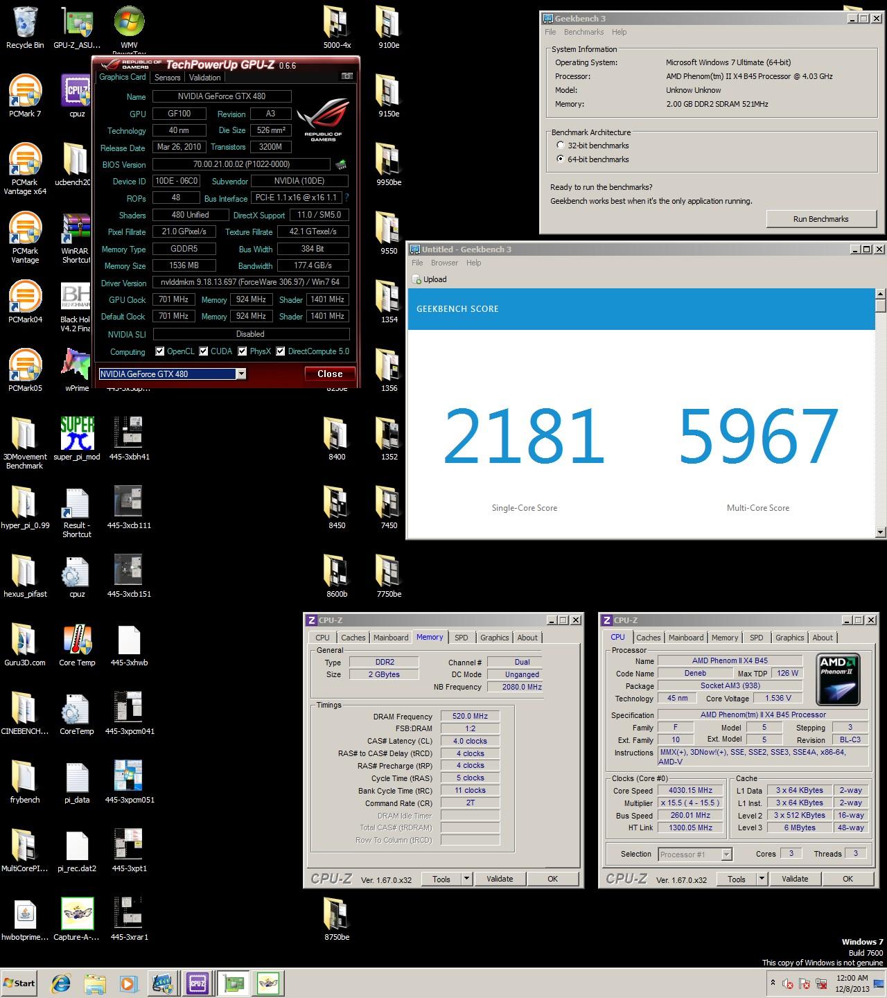Open the PCMark05 desktop icon

click(x=25, y=371)
